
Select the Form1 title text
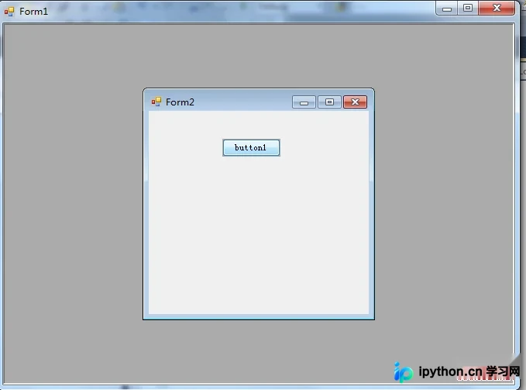(33, 12)
